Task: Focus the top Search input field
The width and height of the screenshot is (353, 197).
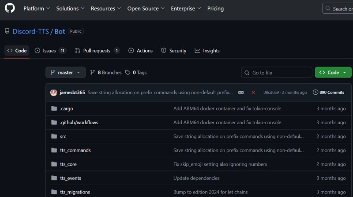Action: 338,8
